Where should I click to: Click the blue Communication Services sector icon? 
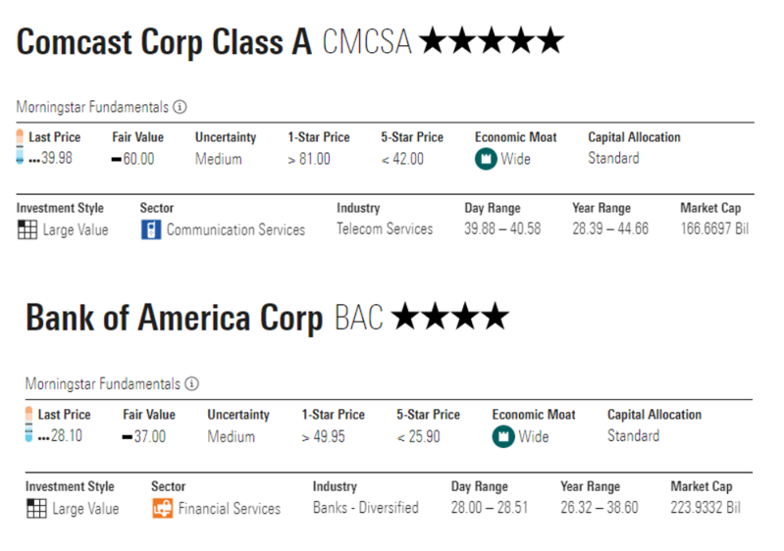tap(151, 229)
